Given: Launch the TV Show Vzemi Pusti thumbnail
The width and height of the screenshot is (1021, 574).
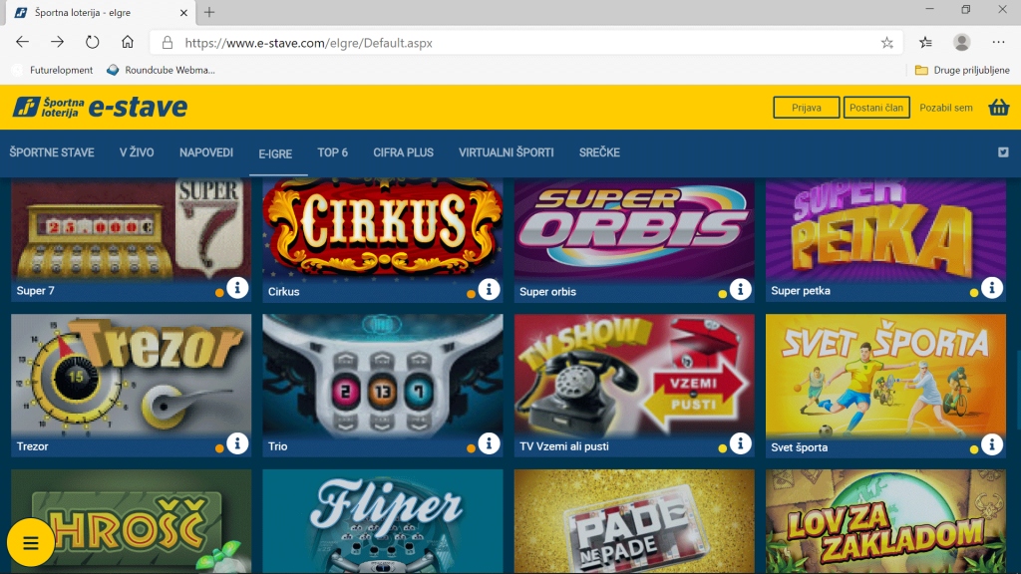Looking at the screenshot, I should coord(634,375).
